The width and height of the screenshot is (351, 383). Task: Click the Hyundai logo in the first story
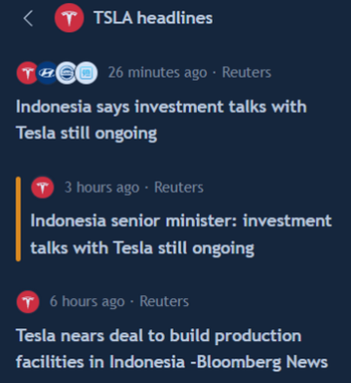pyautogui.click(x=47, y=73)
